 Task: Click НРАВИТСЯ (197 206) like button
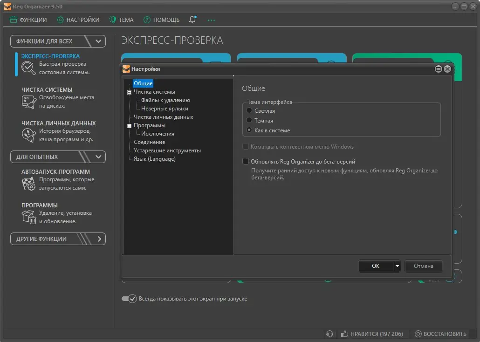point(372,334)
